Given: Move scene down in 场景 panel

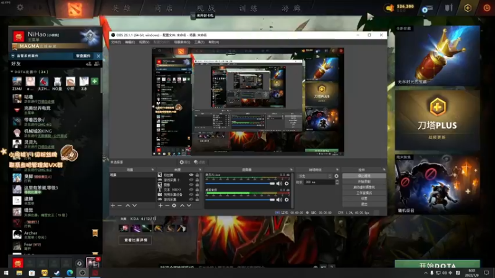Looking at the screenshot, I should [x=134, y=206].
